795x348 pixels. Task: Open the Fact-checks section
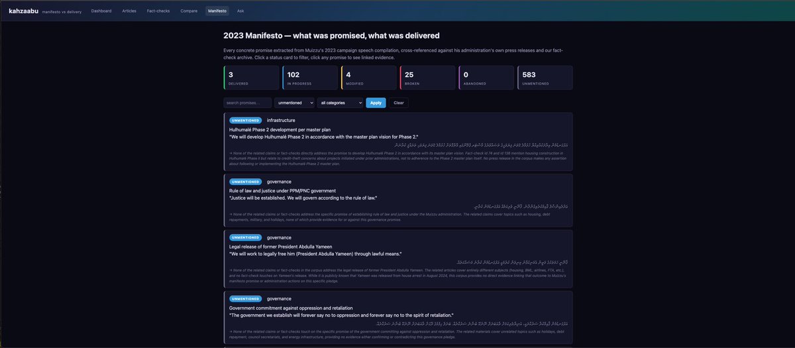158,11
